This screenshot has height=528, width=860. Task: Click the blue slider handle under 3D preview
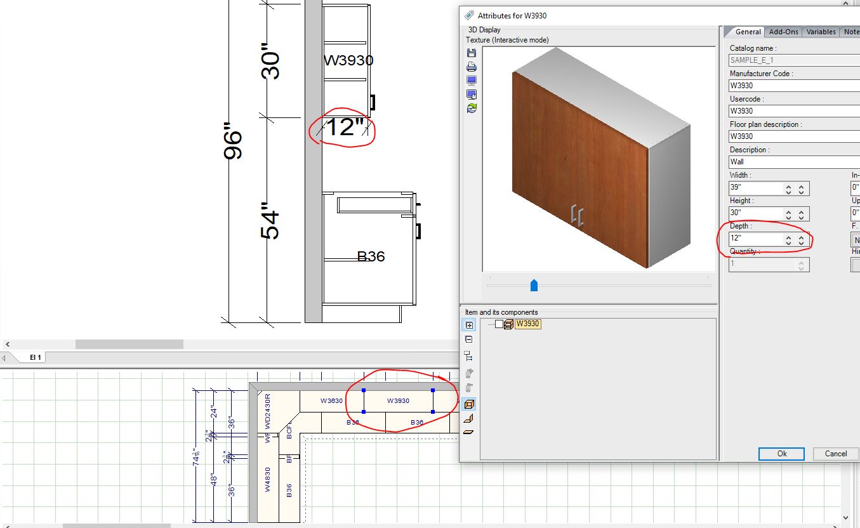click(534, 286)
